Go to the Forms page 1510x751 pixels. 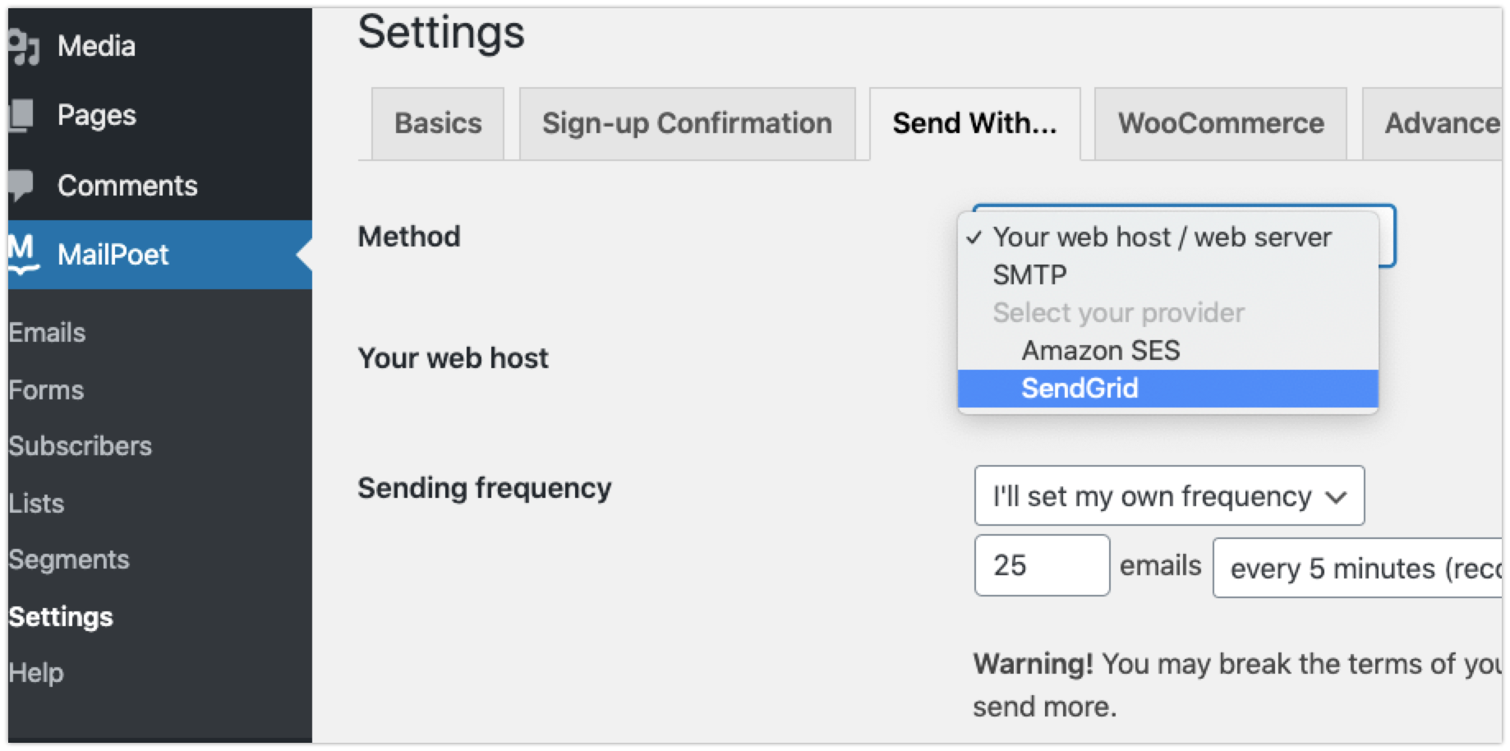[x=46, y=390]
